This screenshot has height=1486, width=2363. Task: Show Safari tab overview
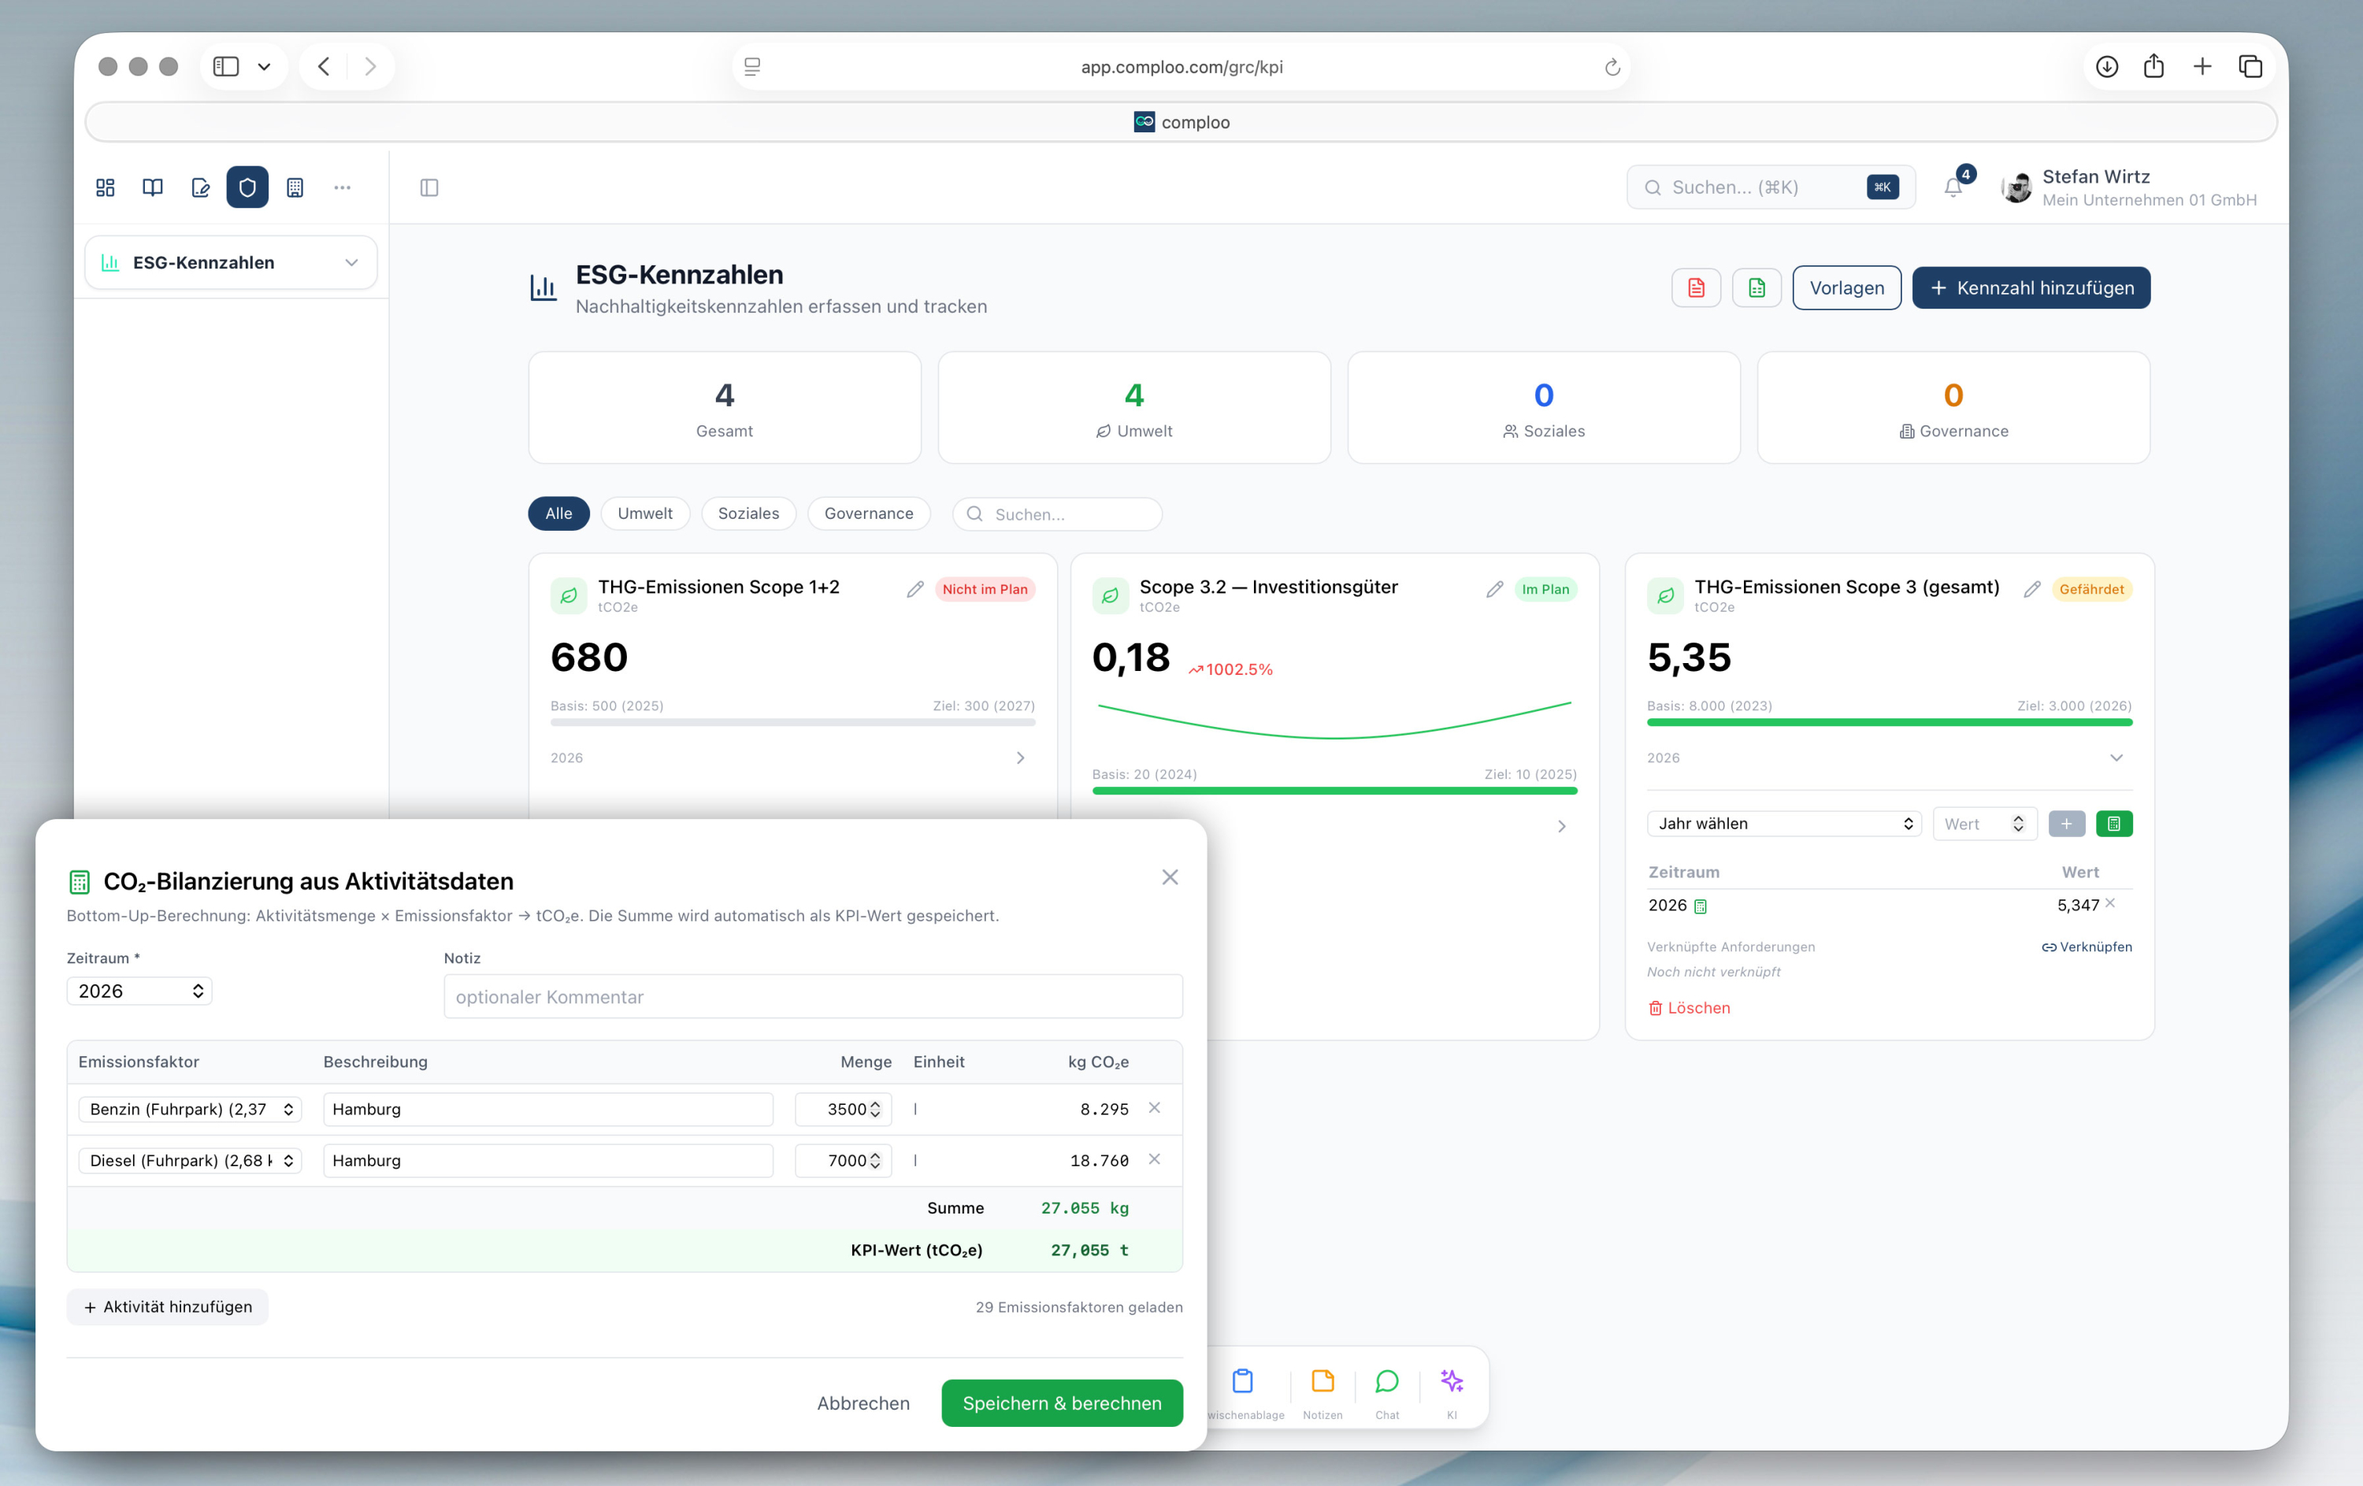(2250, 67)
